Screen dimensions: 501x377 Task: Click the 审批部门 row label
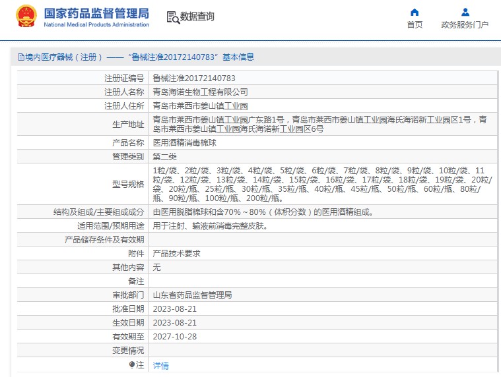[128, 295]
